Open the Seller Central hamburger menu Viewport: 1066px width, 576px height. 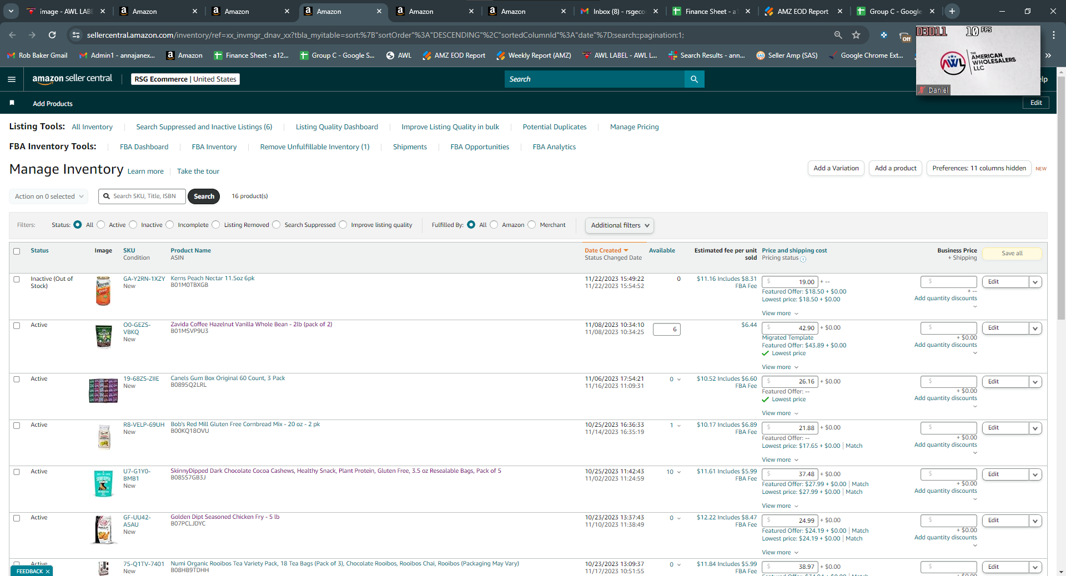point(12,79)
